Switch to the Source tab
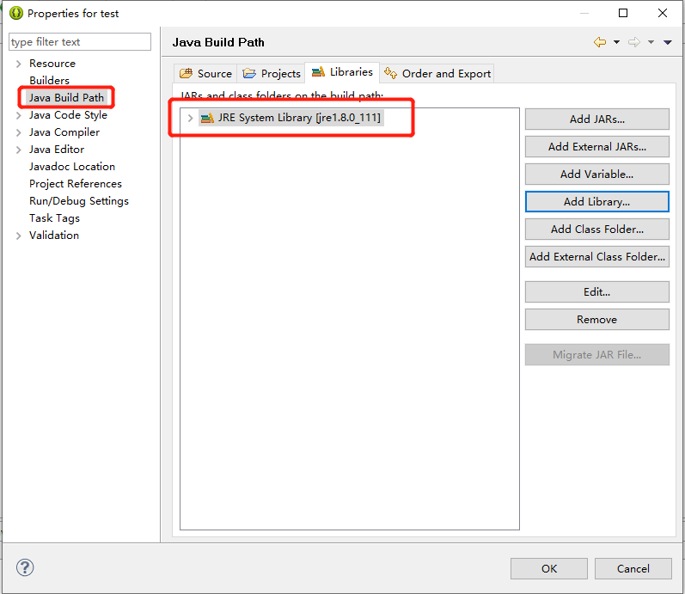The height and width of the screenshot is (594, 685). pos(205,74)
